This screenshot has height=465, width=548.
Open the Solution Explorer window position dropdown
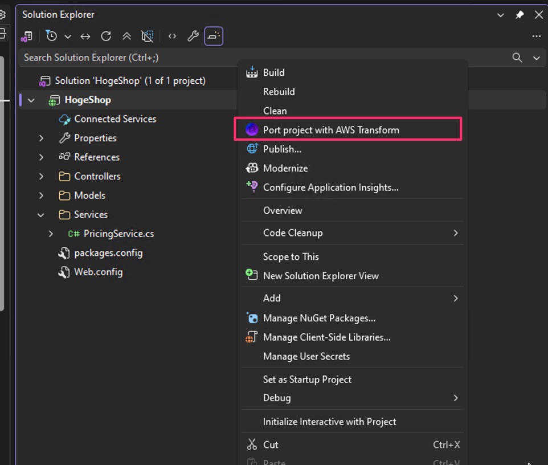(501, 15)
